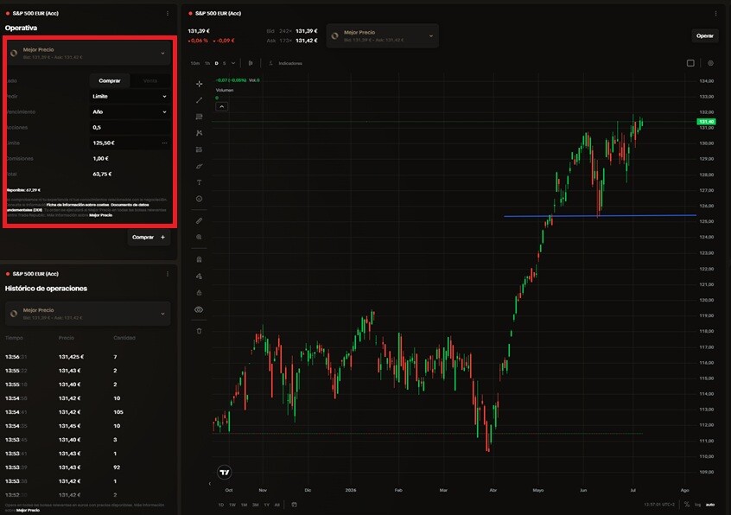Select Comprar order side

coord(110,80)
